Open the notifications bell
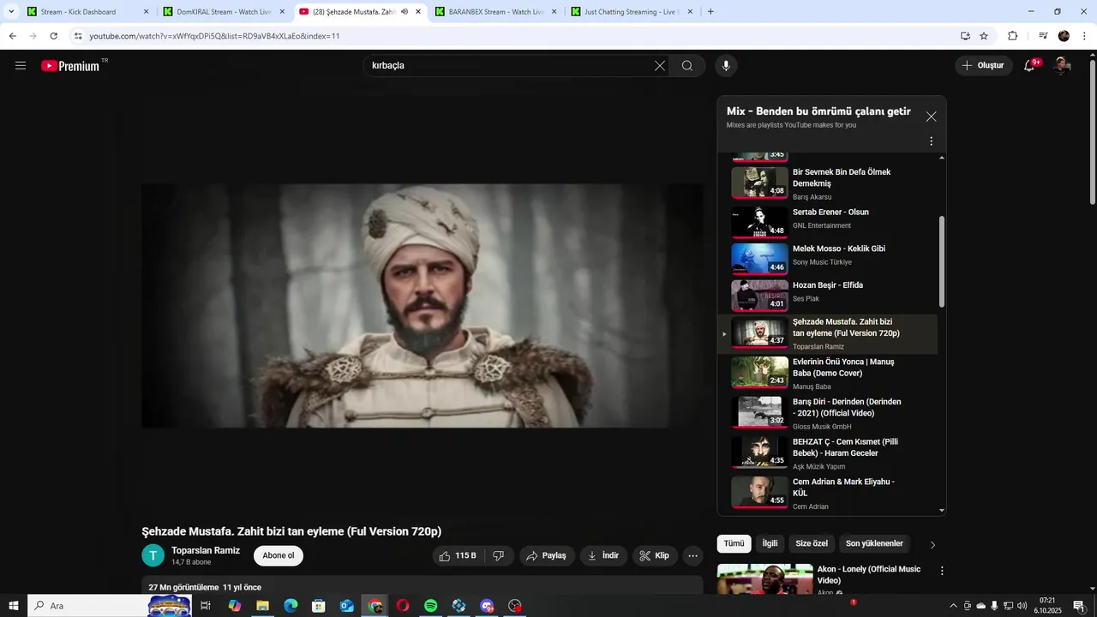The height and width of the screenshot is (617, 1097). pyautogui.click(x=1030, y=66)
